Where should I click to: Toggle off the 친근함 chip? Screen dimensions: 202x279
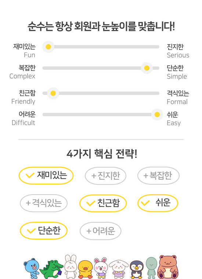coord(103,203)
